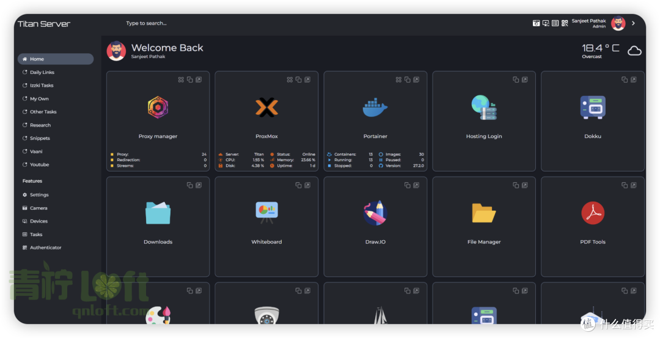The height and width of the screenshot is (338, 660).
Task: Click the Proxy manager hexagon icon
Action: 158,108
